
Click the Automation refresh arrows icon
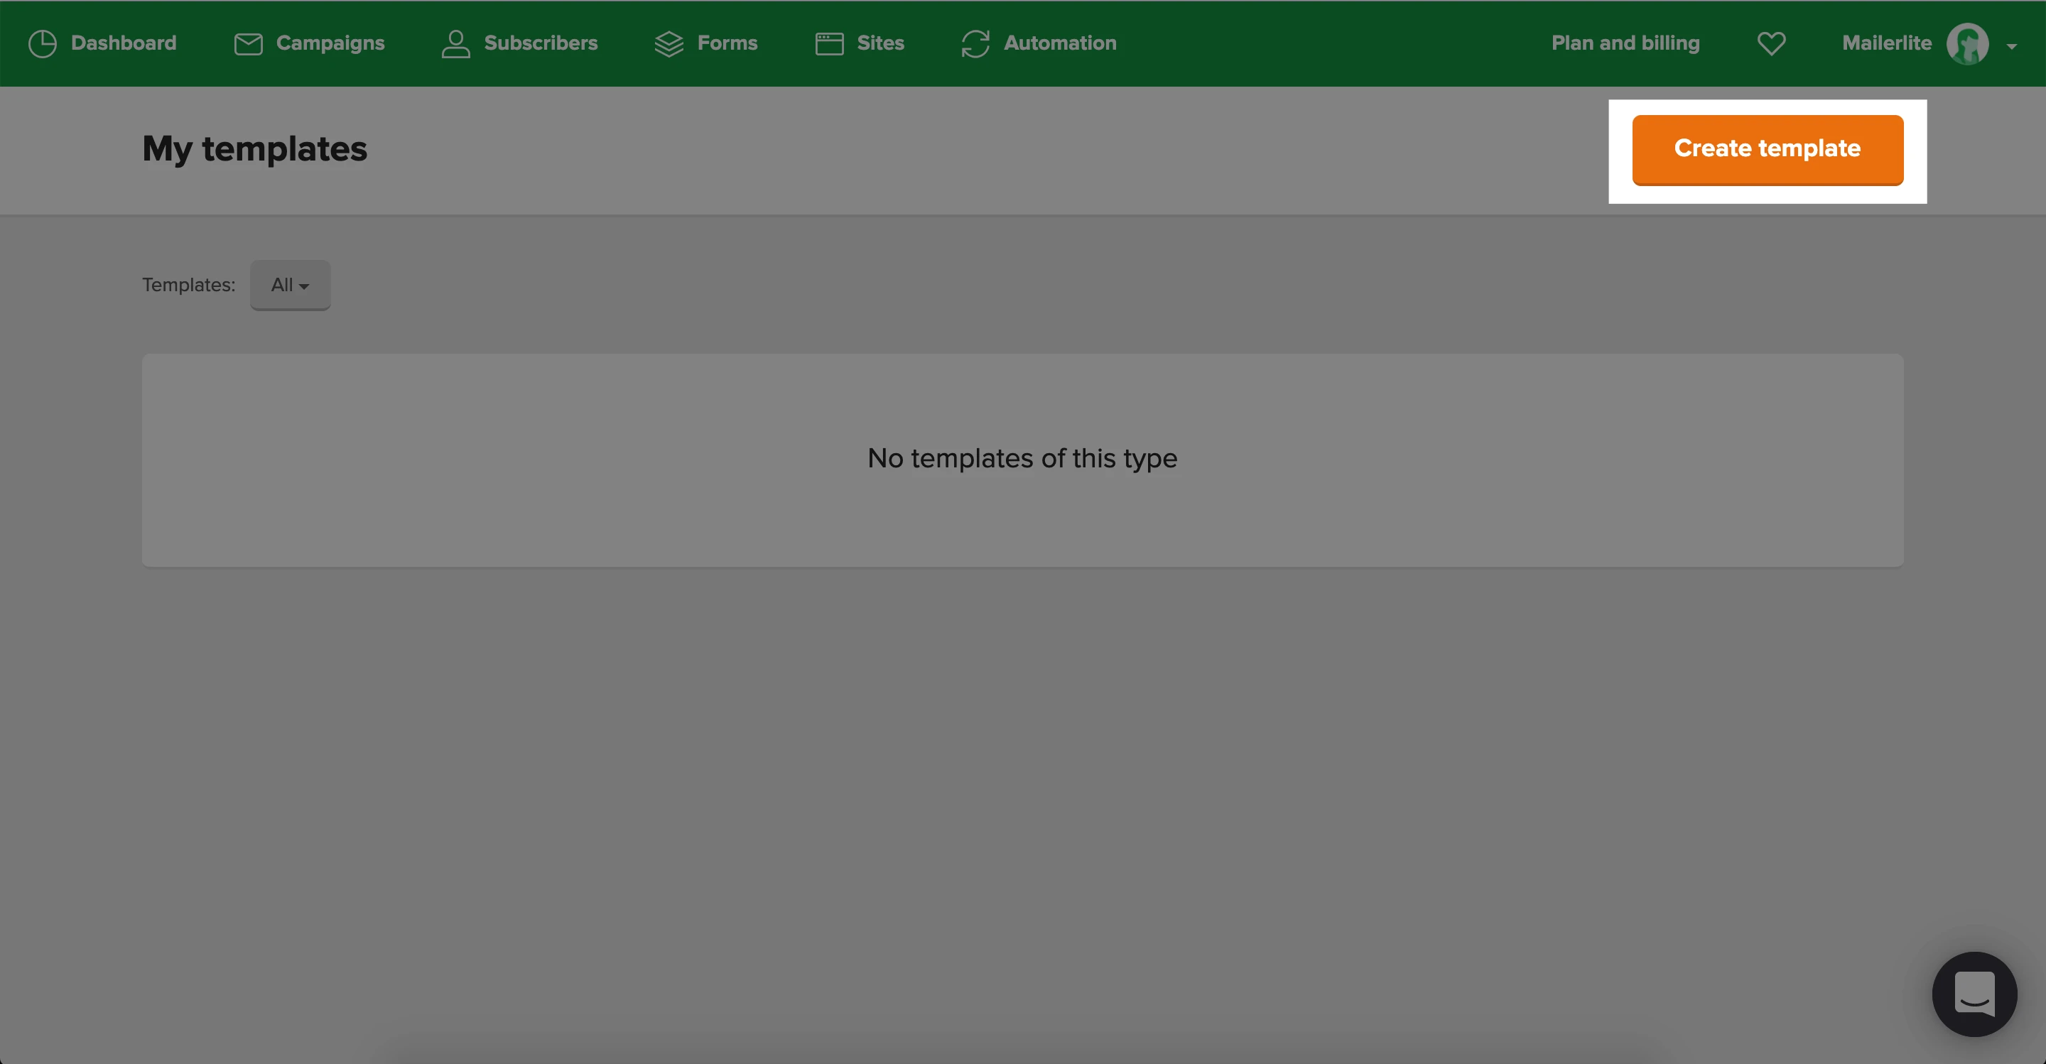(975, 43)
